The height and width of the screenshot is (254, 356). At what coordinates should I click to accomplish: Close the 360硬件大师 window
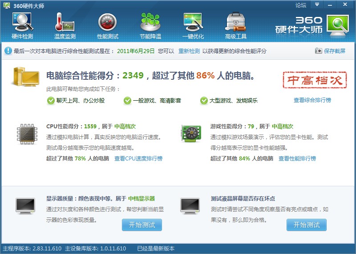[x=345, y=4]
